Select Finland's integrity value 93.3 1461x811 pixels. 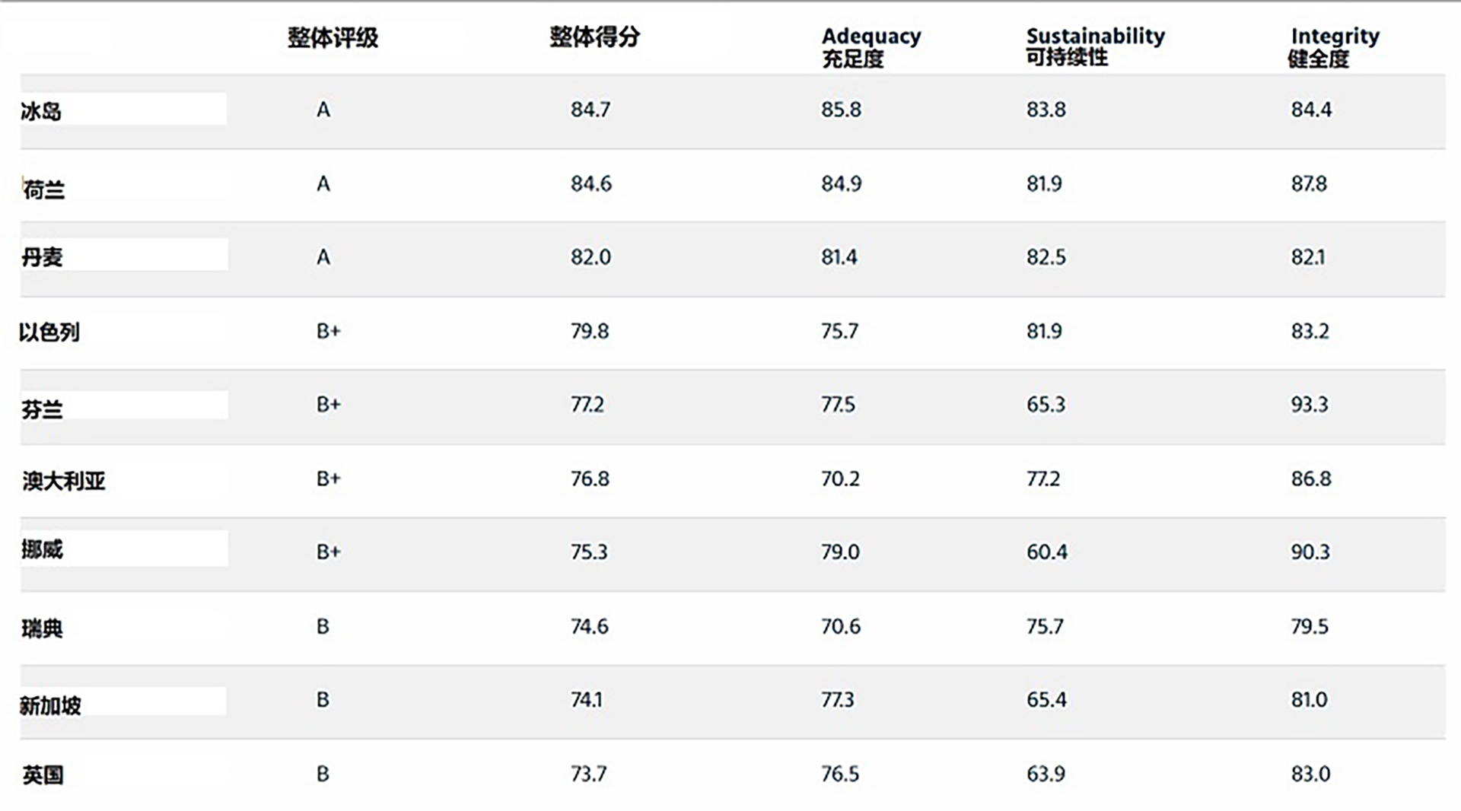tap(1310, 405)
